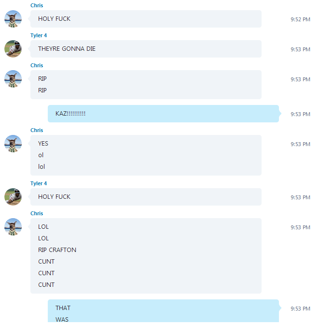Screen dimensions: 319x326
Task: Click the "Tyler 4" name below the "lol" message
Action: 39,183
